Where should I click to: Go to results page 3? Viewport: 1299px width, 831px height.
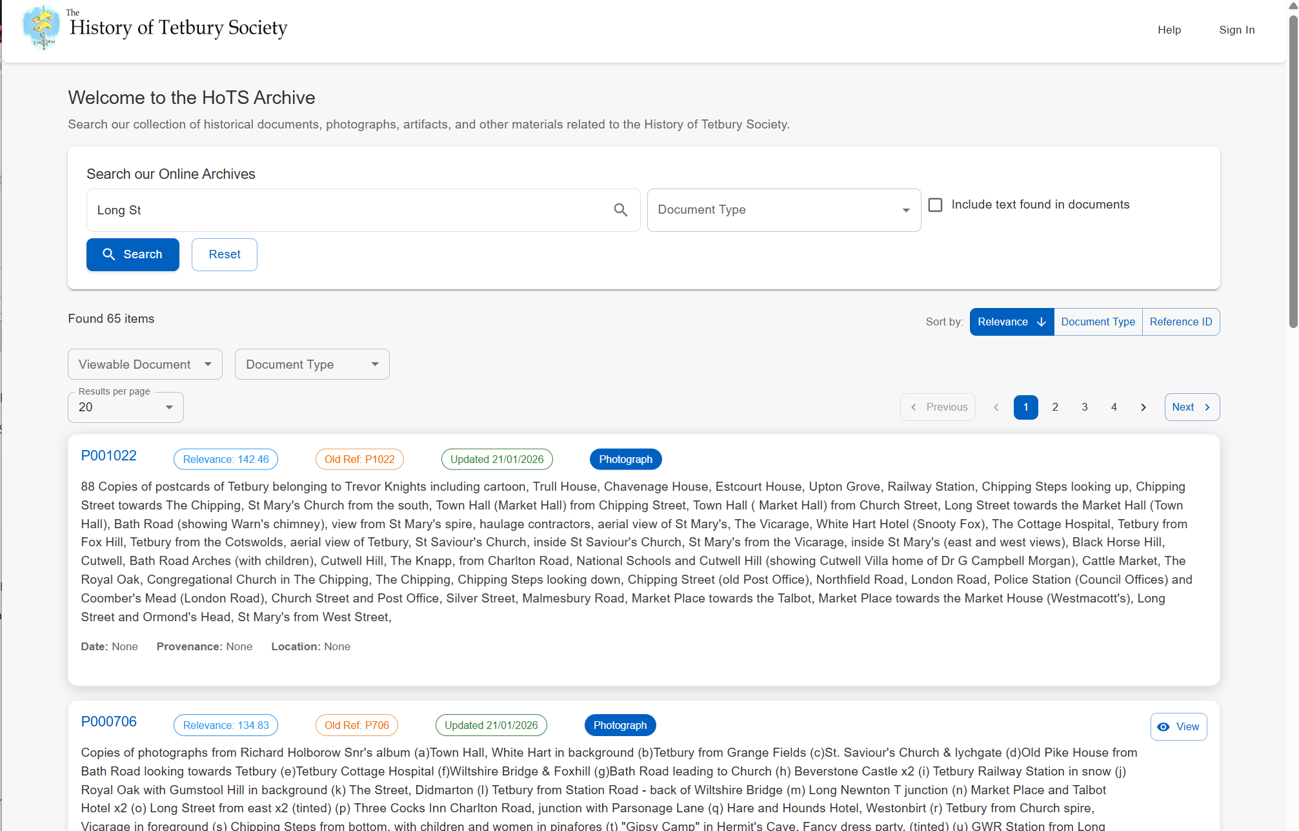click(1084, 407)
